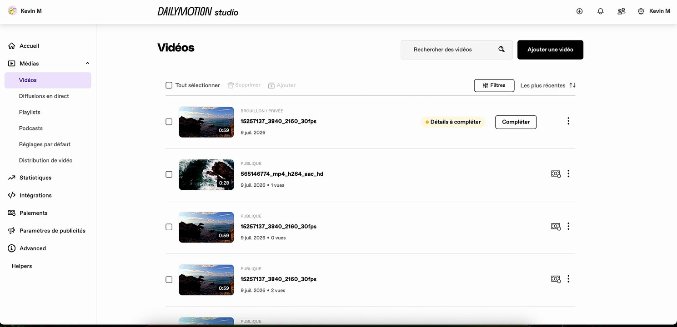
Task: Open Playlists in the sidebar
Action: click(x=30, y=112)
